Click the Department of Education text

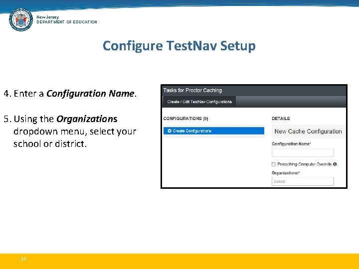67,22
